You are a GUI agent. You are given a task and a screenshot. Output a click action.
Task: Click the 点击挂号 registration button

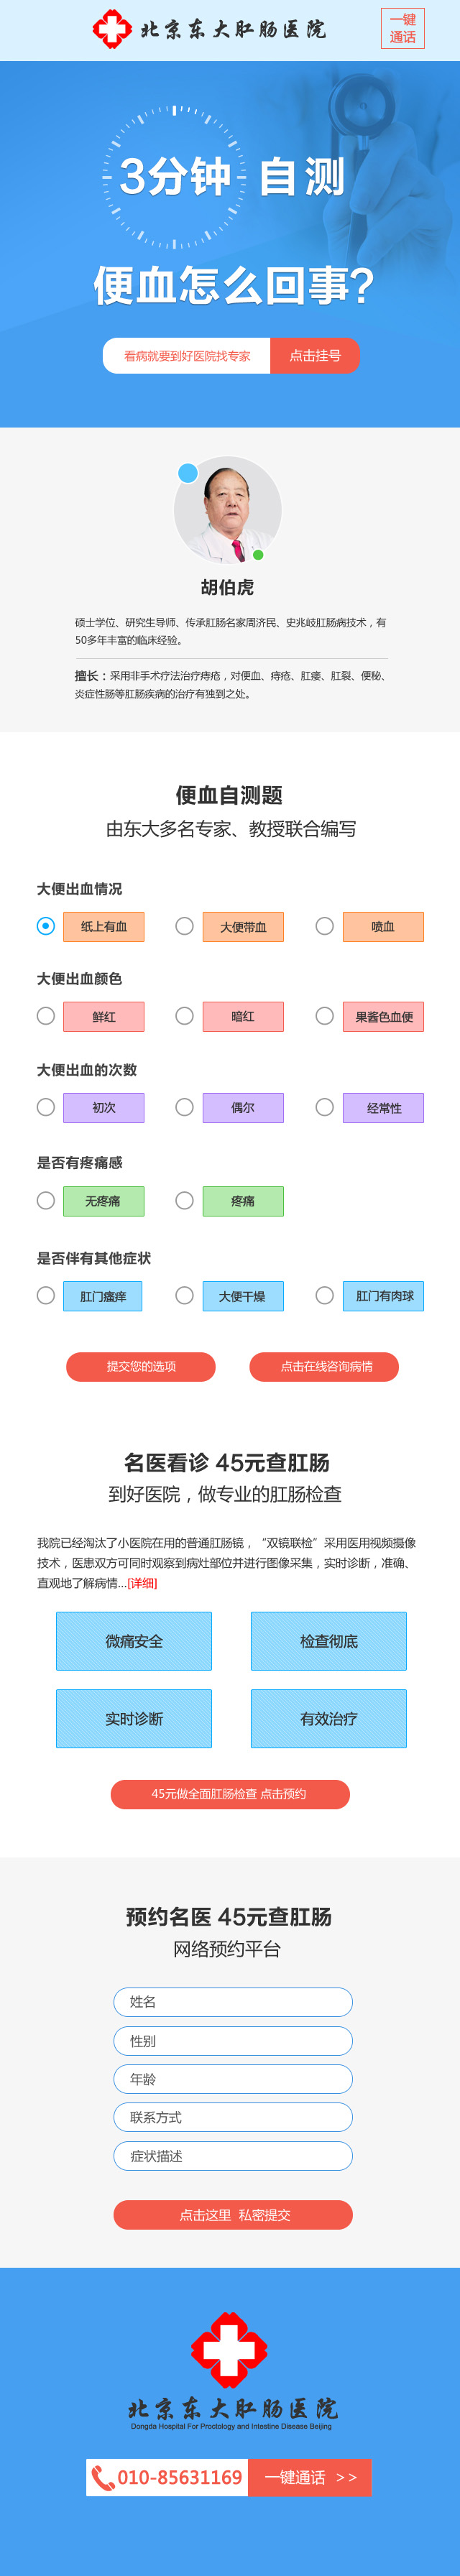pyautogui.click(x=315, y=356)
